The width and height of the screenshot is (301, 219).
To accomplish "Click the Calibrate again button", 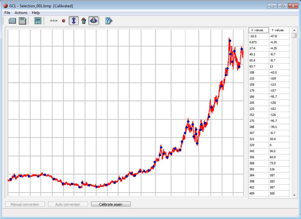I will point(111,204).
